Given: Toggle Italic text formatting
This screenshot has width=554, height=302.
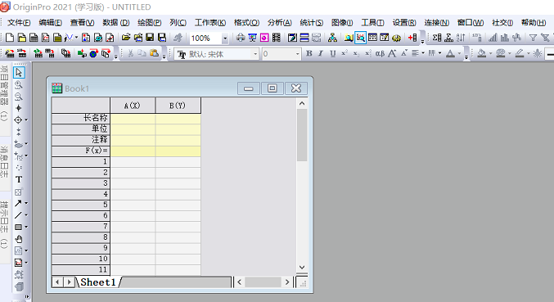Looking at the screenshot, I should pos(321,53).
